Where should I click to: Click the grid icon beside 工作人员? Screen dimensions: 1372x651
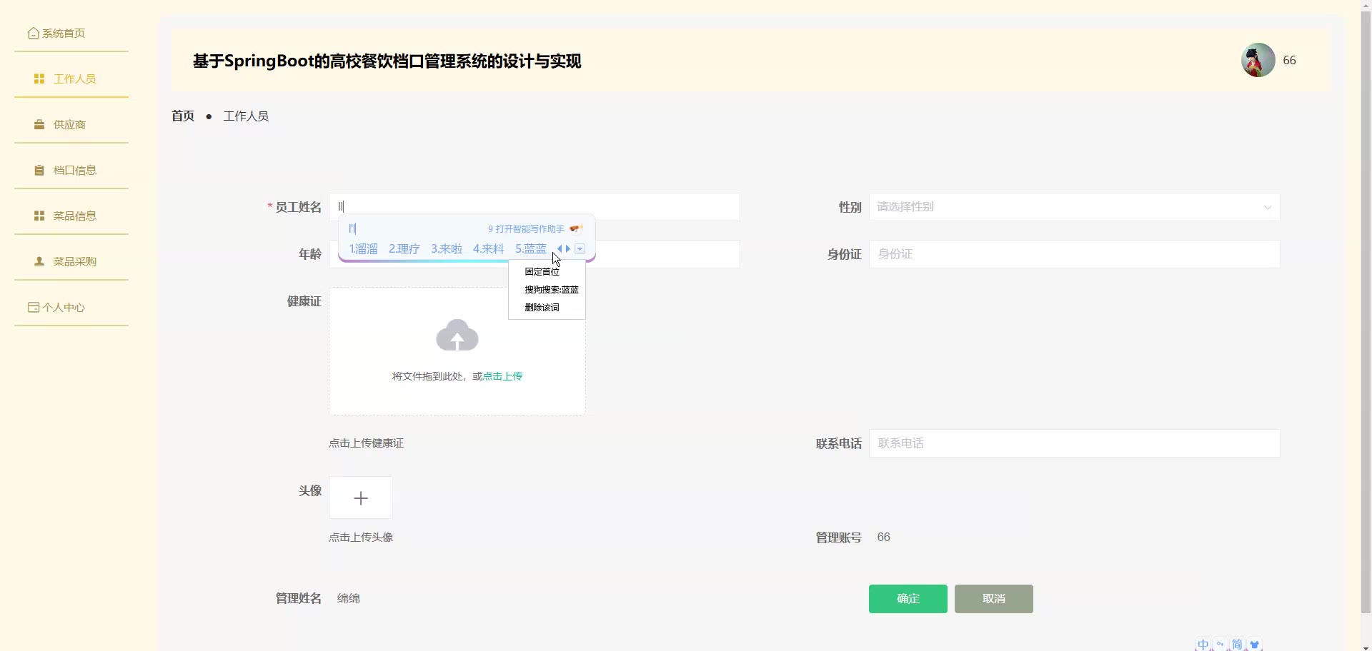[39, 79]
